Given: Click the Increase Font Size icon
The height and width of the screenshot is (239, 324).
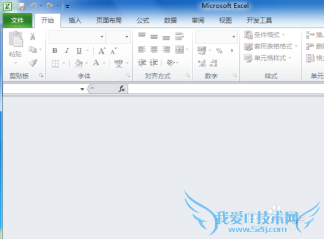Looking at the screenshot, I should pos(102,51).
